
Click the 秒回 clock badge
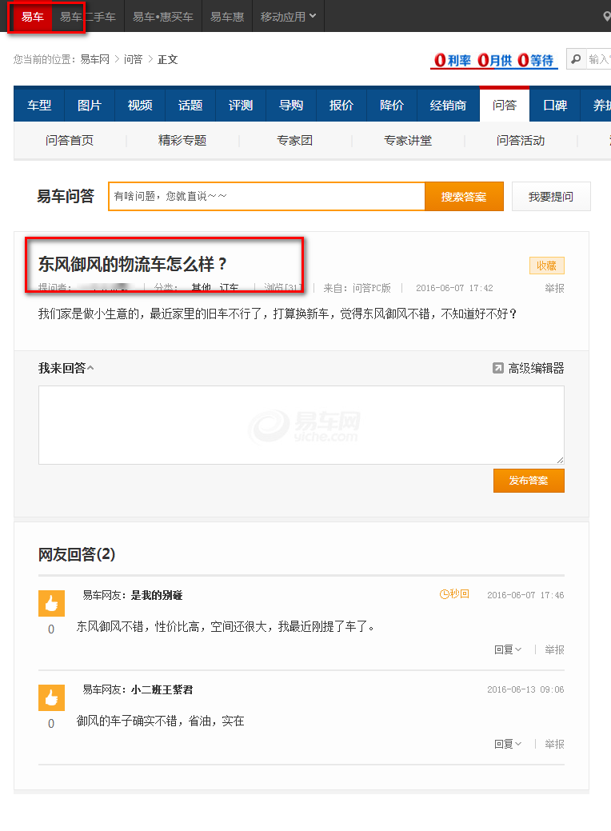[x=454, y=594]
